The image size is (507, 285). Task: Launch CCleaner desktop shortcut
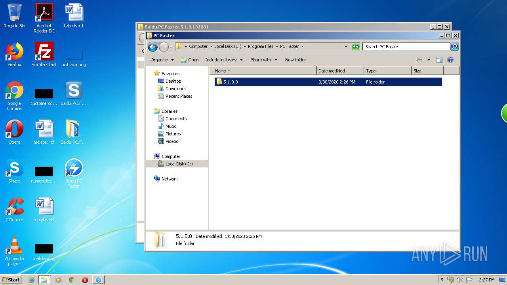[14, 210]
